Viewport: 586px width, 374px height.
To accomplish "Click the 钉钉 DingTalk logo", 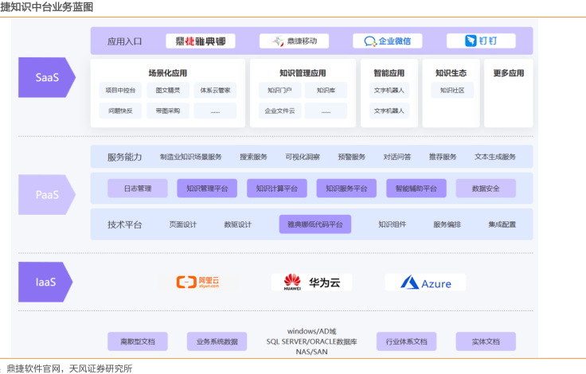I will [480, 41].
